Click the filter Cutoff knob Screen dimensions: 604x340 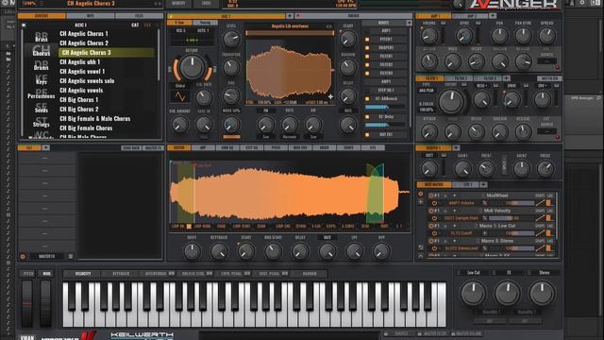[451, 101]
